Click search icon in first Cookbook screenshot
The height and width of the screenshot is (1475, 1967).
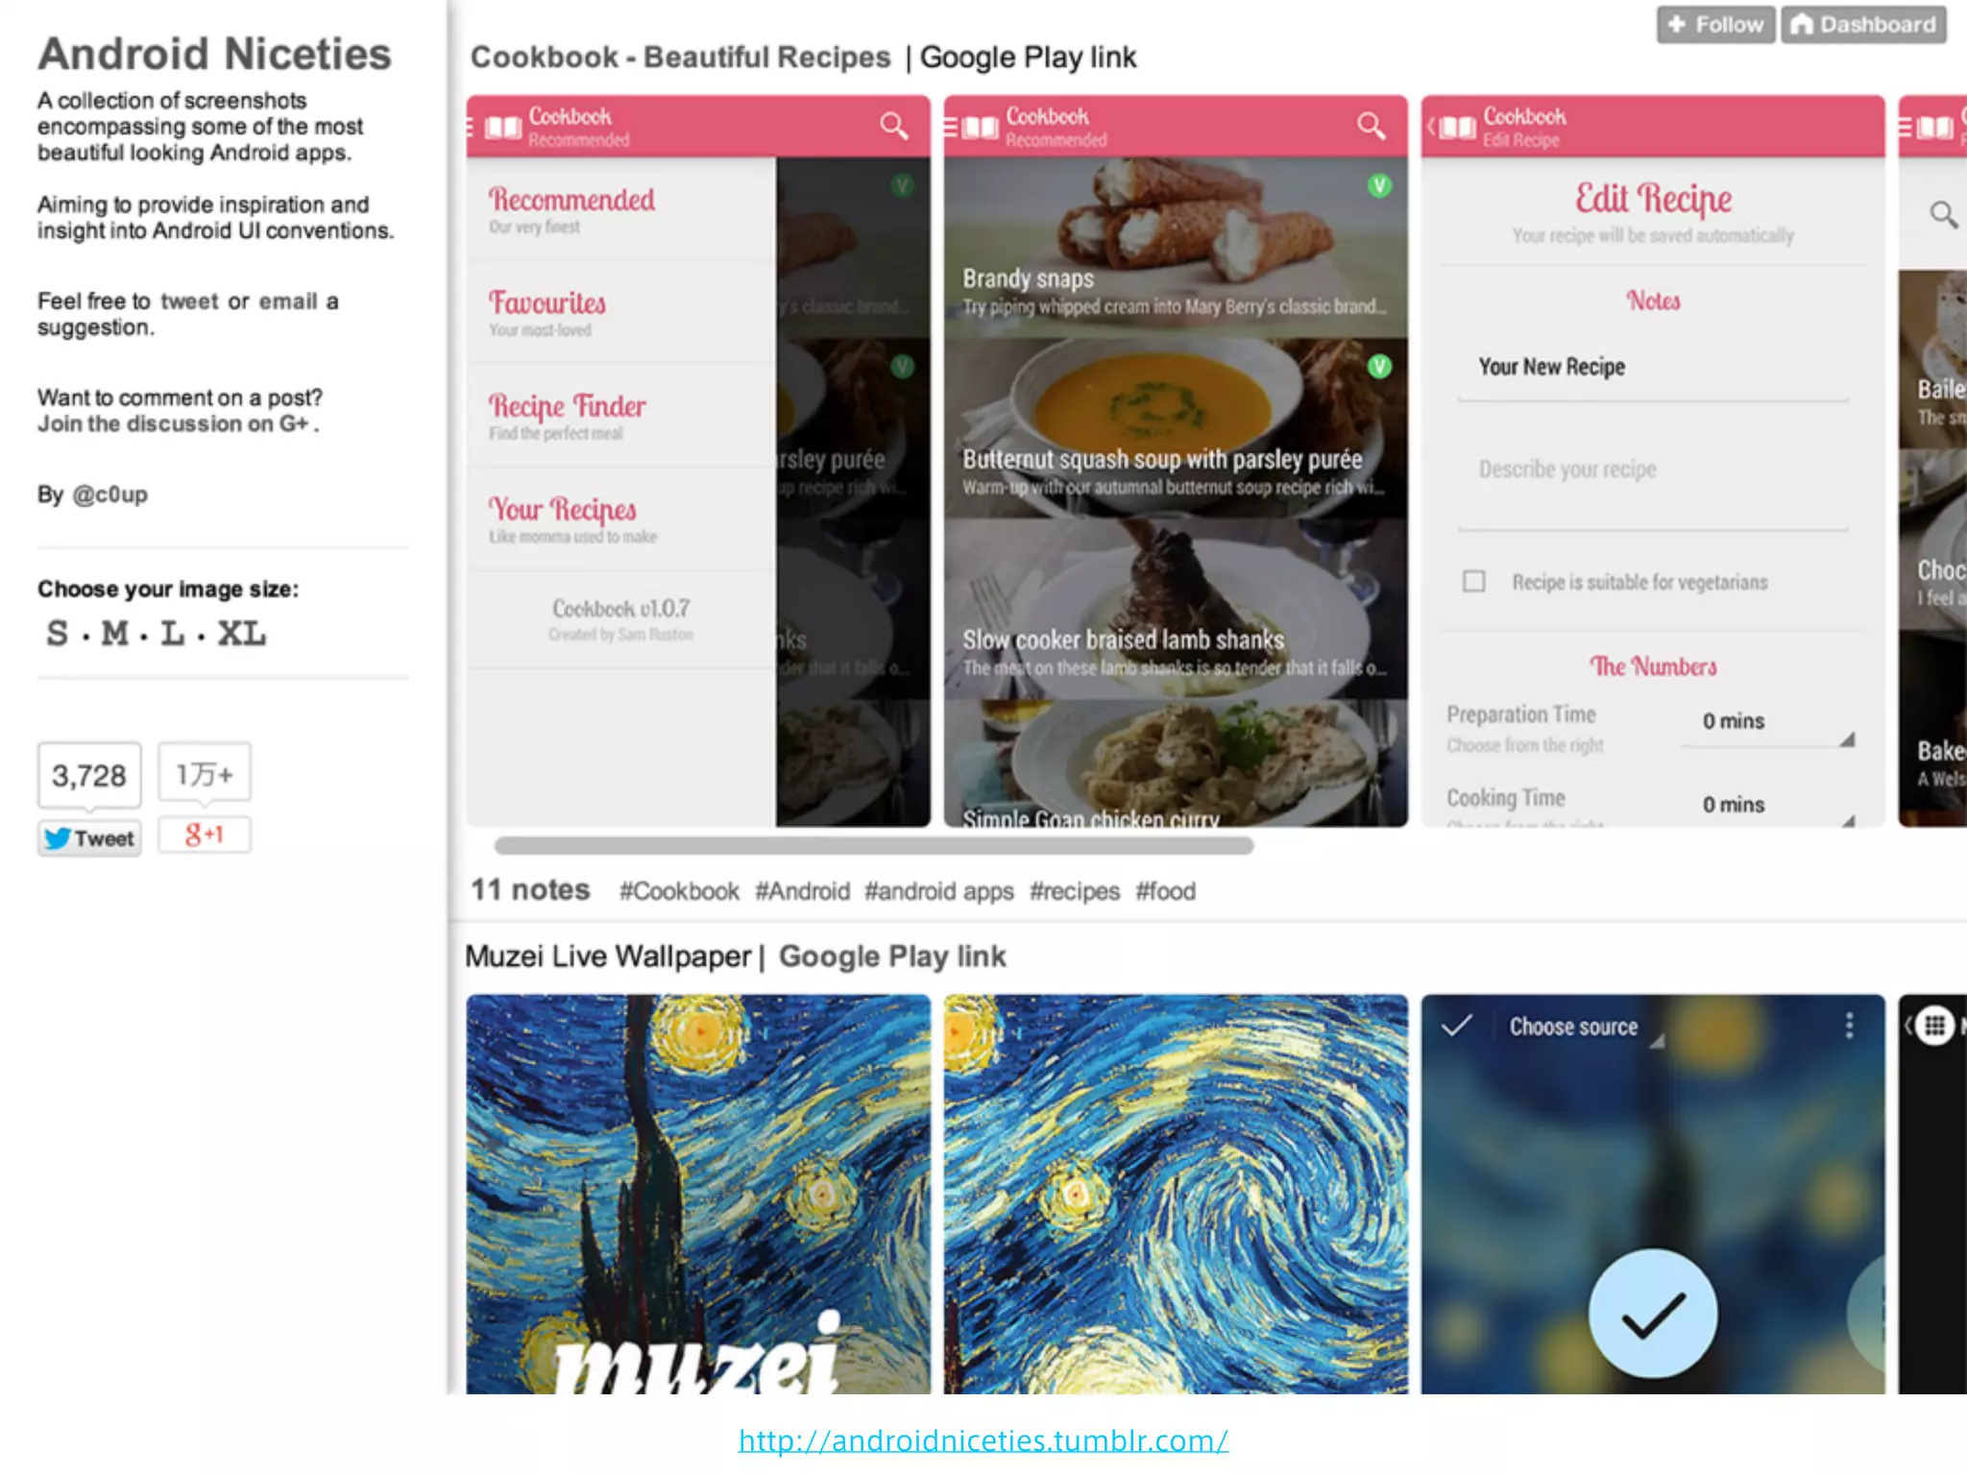click(x=893, y=126)
